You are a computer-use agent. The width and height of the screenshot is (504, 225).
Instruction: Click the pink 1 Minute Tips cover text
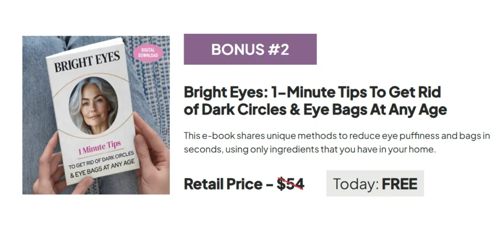99,147
